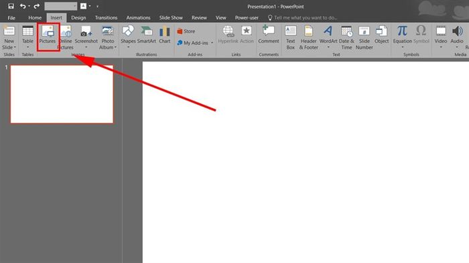The image size is (469, 263).
Task: Switch to the Design tab
Action: coord(78,18)
